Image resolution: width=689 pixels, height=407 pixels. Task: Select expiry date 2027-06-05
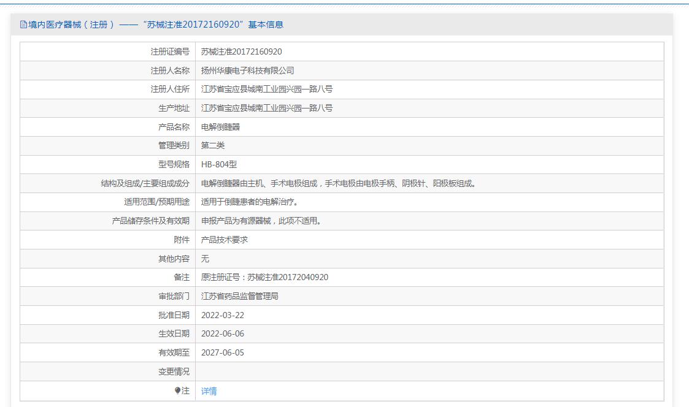[222, 352]
